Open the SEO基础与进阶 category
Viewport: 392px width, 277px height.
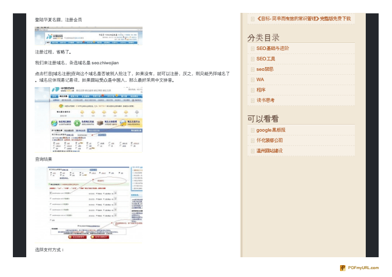(x=273, y=48)
